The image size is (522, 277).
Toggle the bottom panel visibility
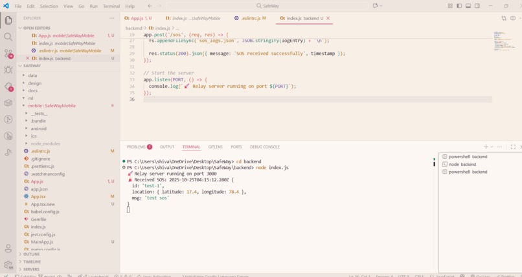point(468,6)
